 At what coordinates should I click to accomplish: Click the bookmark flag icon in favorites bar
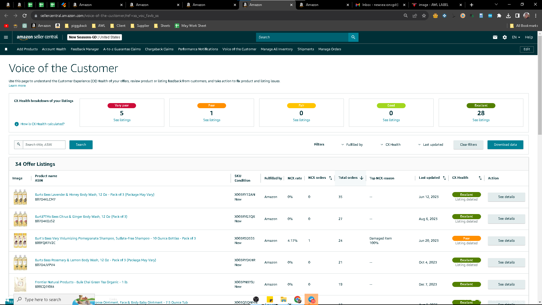[x=6, y=49]
